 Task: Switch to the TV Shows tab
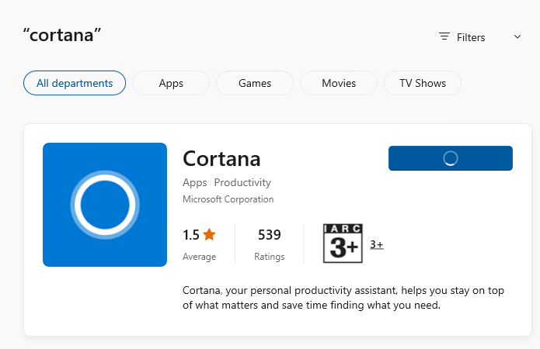pos(423,83)
